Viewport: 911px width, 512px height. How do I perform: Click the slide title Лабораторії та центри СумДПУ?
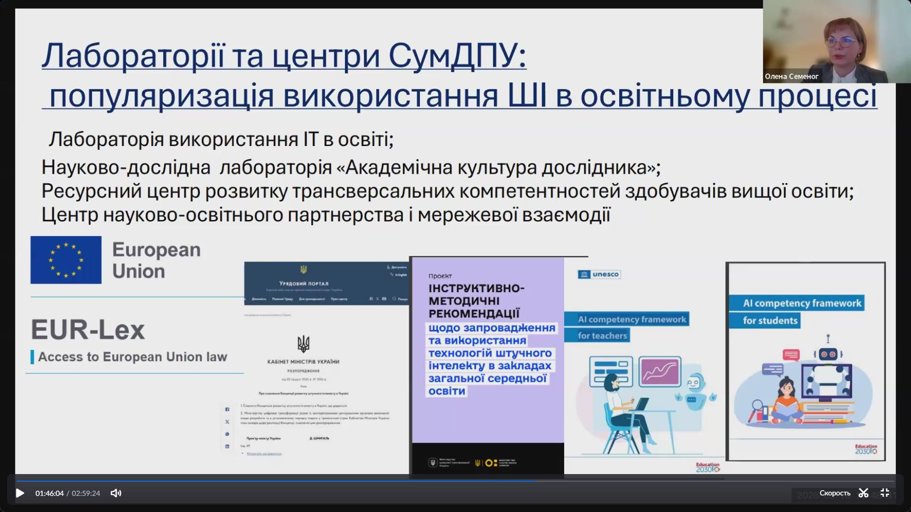click(284, 56)
